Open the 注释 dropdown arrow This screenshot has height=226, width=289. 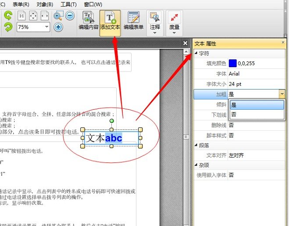[x=155, y=33]
